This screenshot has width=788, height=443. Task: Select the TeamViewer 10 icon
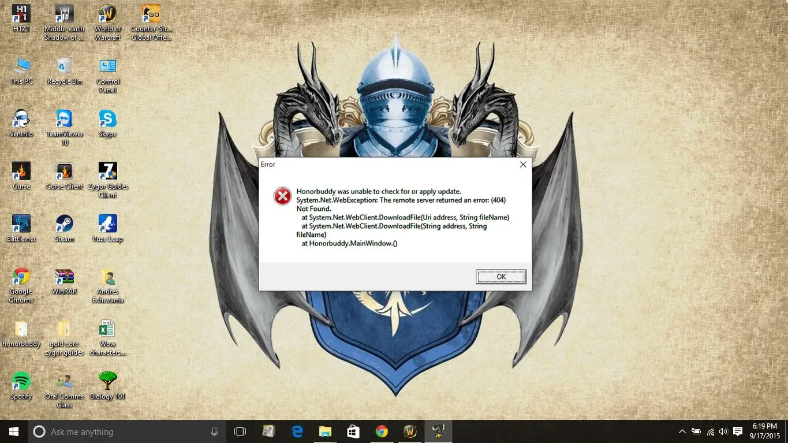pos(65,128)
